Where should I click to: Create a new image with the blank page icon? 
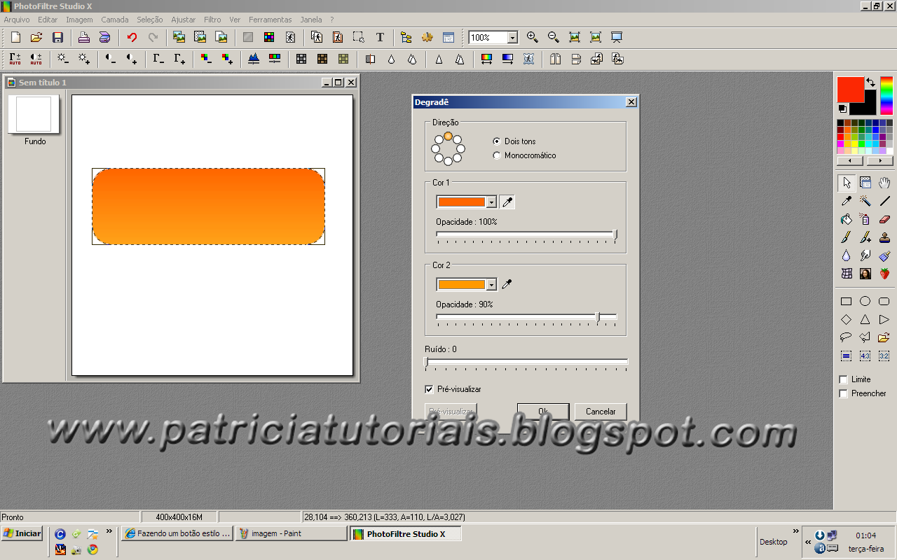pyautogui.click(x=15, y=37)
